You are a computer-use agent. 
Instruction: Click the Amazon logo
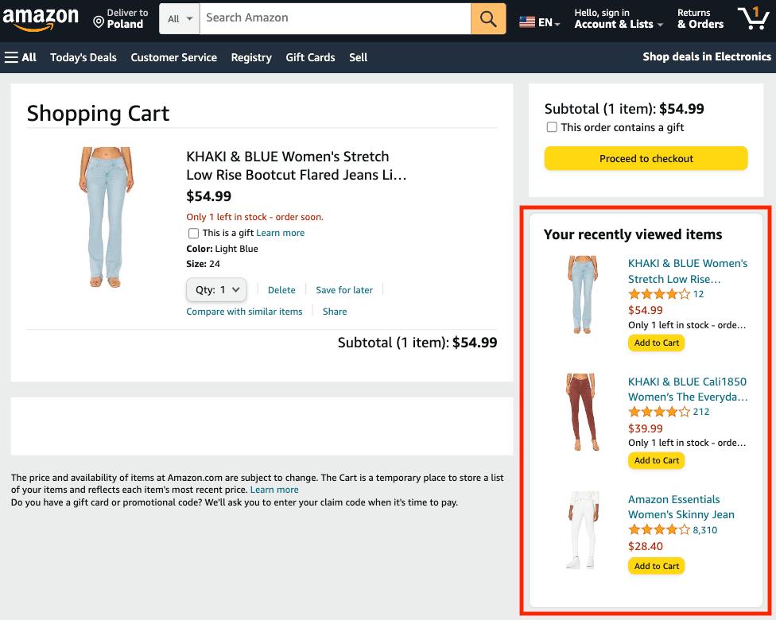[41, 18]
